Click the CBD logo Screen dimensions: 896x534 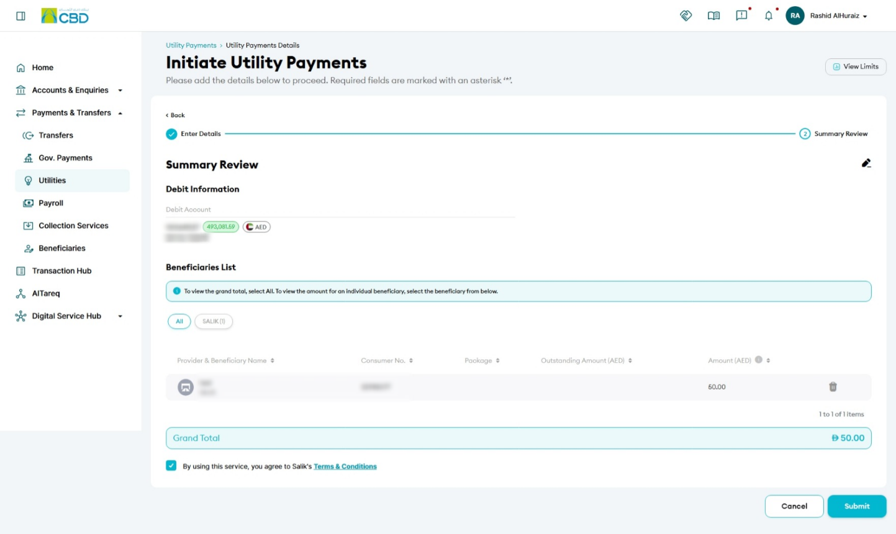pyautogui.click(x=65, y=16)
